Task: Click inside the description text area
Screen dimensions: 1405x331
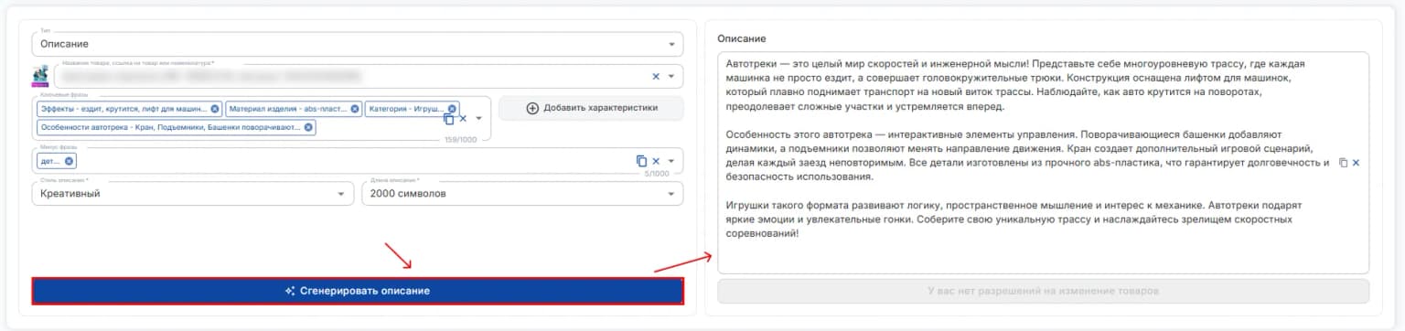Action: pos(1043,163)
